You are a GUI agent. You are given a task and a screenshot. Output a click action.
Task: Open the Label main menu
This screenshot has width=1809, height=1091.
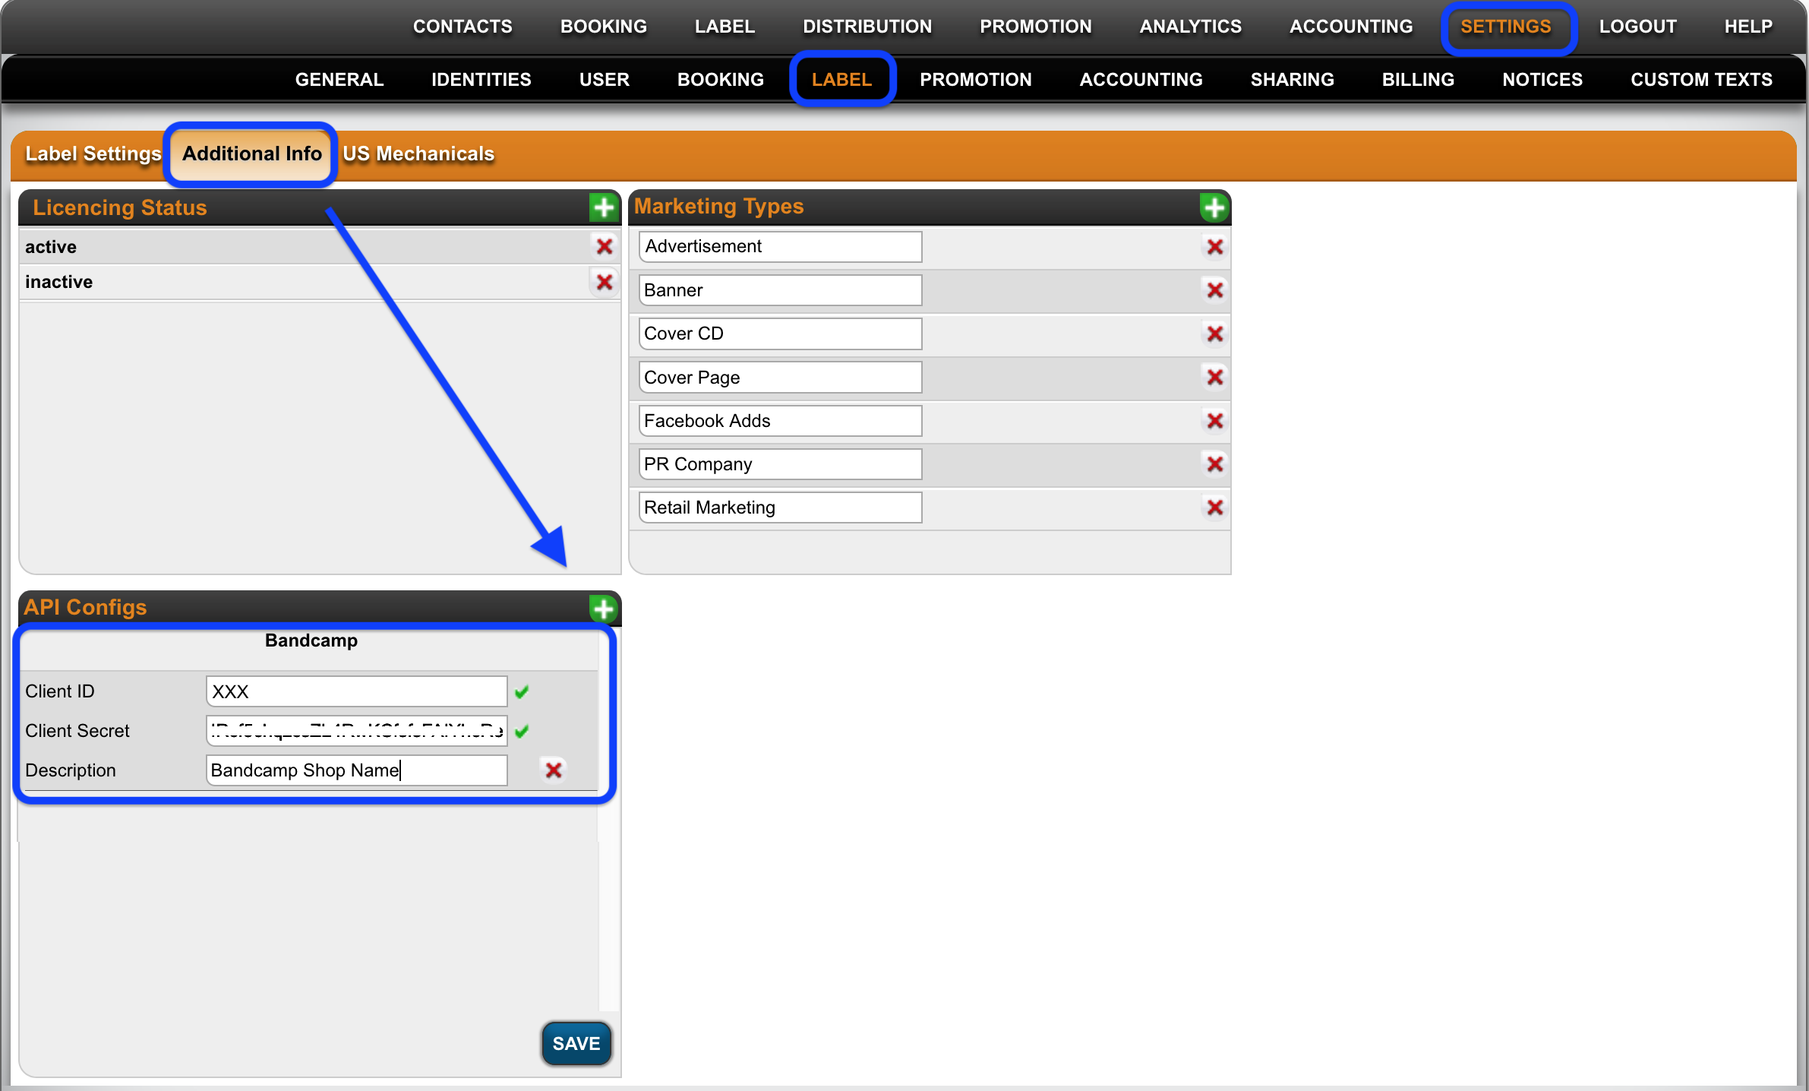click(x=725, y=27)
